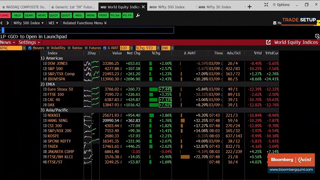Switch to the NASDAQ COMPOSITE tab
Image resolution: width=320 pixels, height=180 pixels.
tap(24, 7)
